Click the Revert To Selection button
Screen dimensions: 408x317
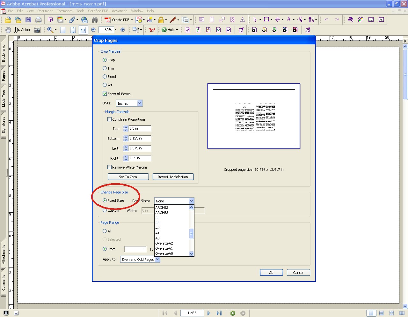pos(173,177)
